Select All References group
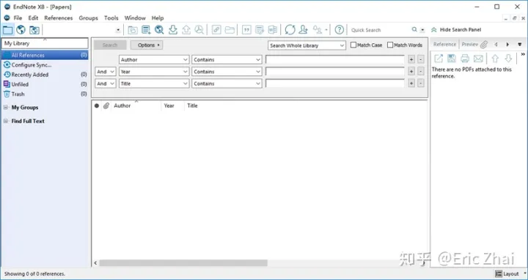 (45, 55)
